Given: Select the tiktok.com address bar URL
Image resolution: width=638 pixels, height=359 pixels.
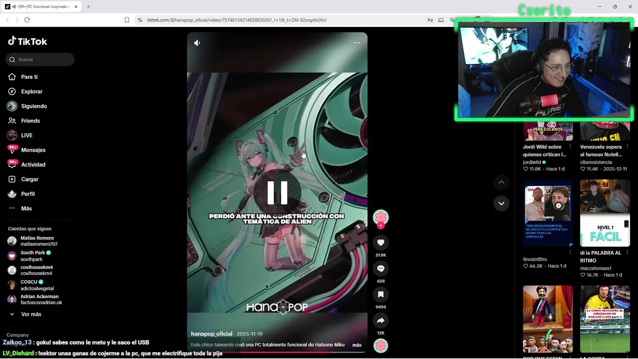Looking at the screenshot, I should tap(237, 20).
